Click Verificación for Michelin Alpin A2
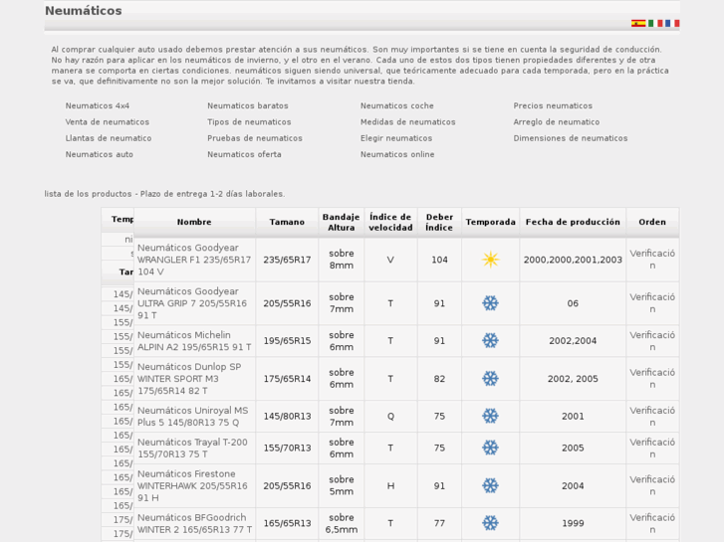The width and height of the screenshot is (724, 542). click(652, 340)
